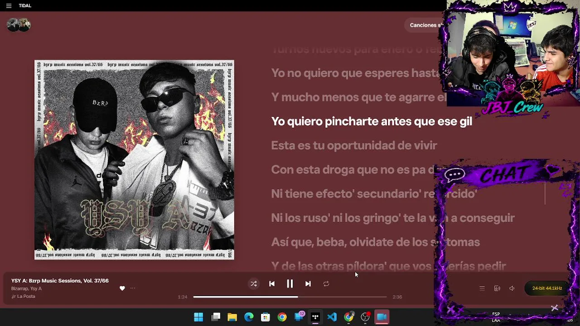
Task: Toggle repeat mode
Action: [x=326, y=284]
